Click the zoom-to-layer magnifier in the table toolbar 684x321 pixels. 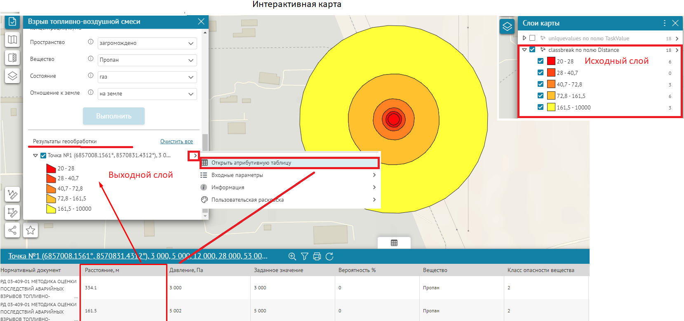[292, 256]
